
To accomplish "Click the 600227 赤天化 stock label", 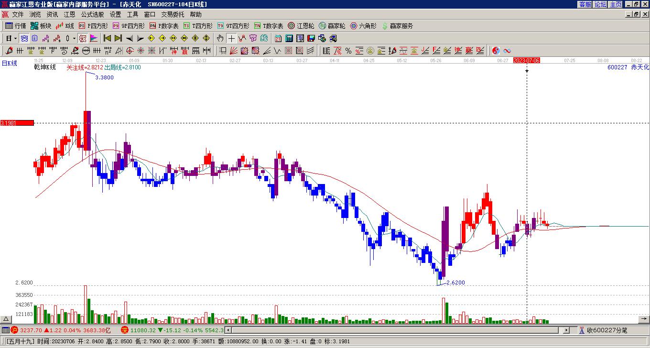I will pyautogui.click(x=628, y=67).
